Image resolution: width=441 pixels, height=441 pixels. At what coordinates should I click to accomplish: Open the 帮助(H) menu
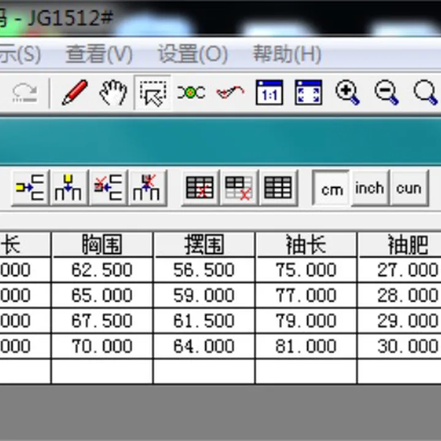pyautogui.click(x=287, y=55)
